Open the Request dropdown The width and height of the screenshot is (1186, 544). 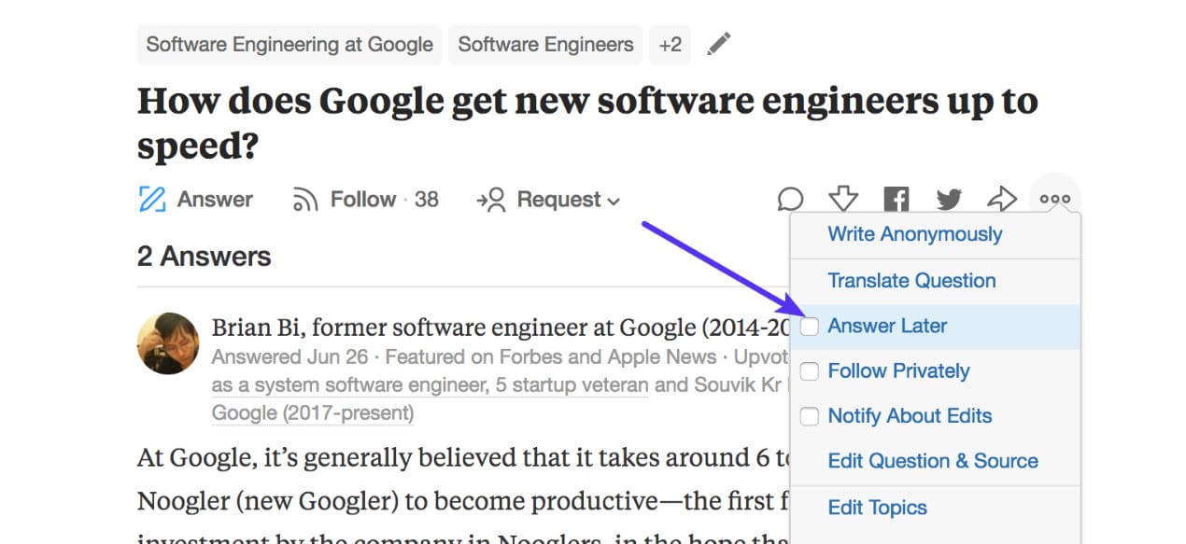coord(558,199)
